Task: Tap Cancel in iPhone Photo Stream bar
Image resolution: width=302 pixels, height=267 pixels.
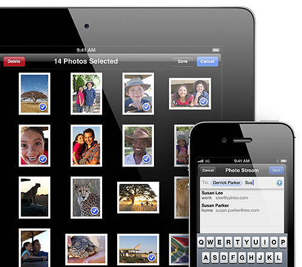Action: coord(208,170)
